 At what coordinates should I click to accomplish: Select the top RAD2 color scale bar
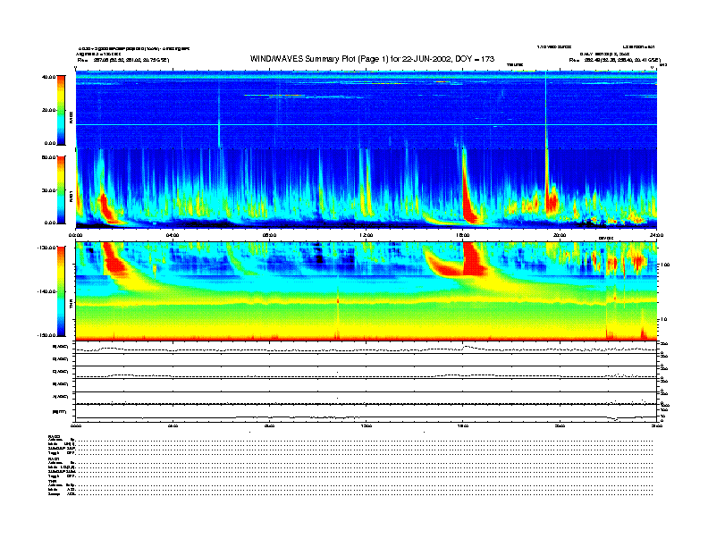click(x=61, y=110)
